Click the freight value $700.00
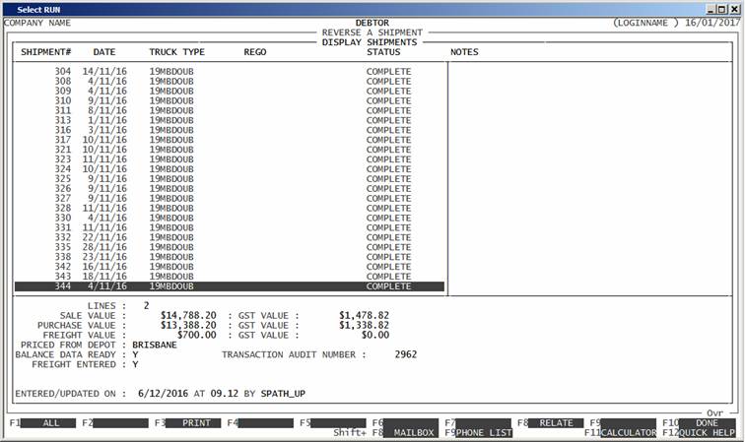745x442 pixels. (x=197, y=335)
